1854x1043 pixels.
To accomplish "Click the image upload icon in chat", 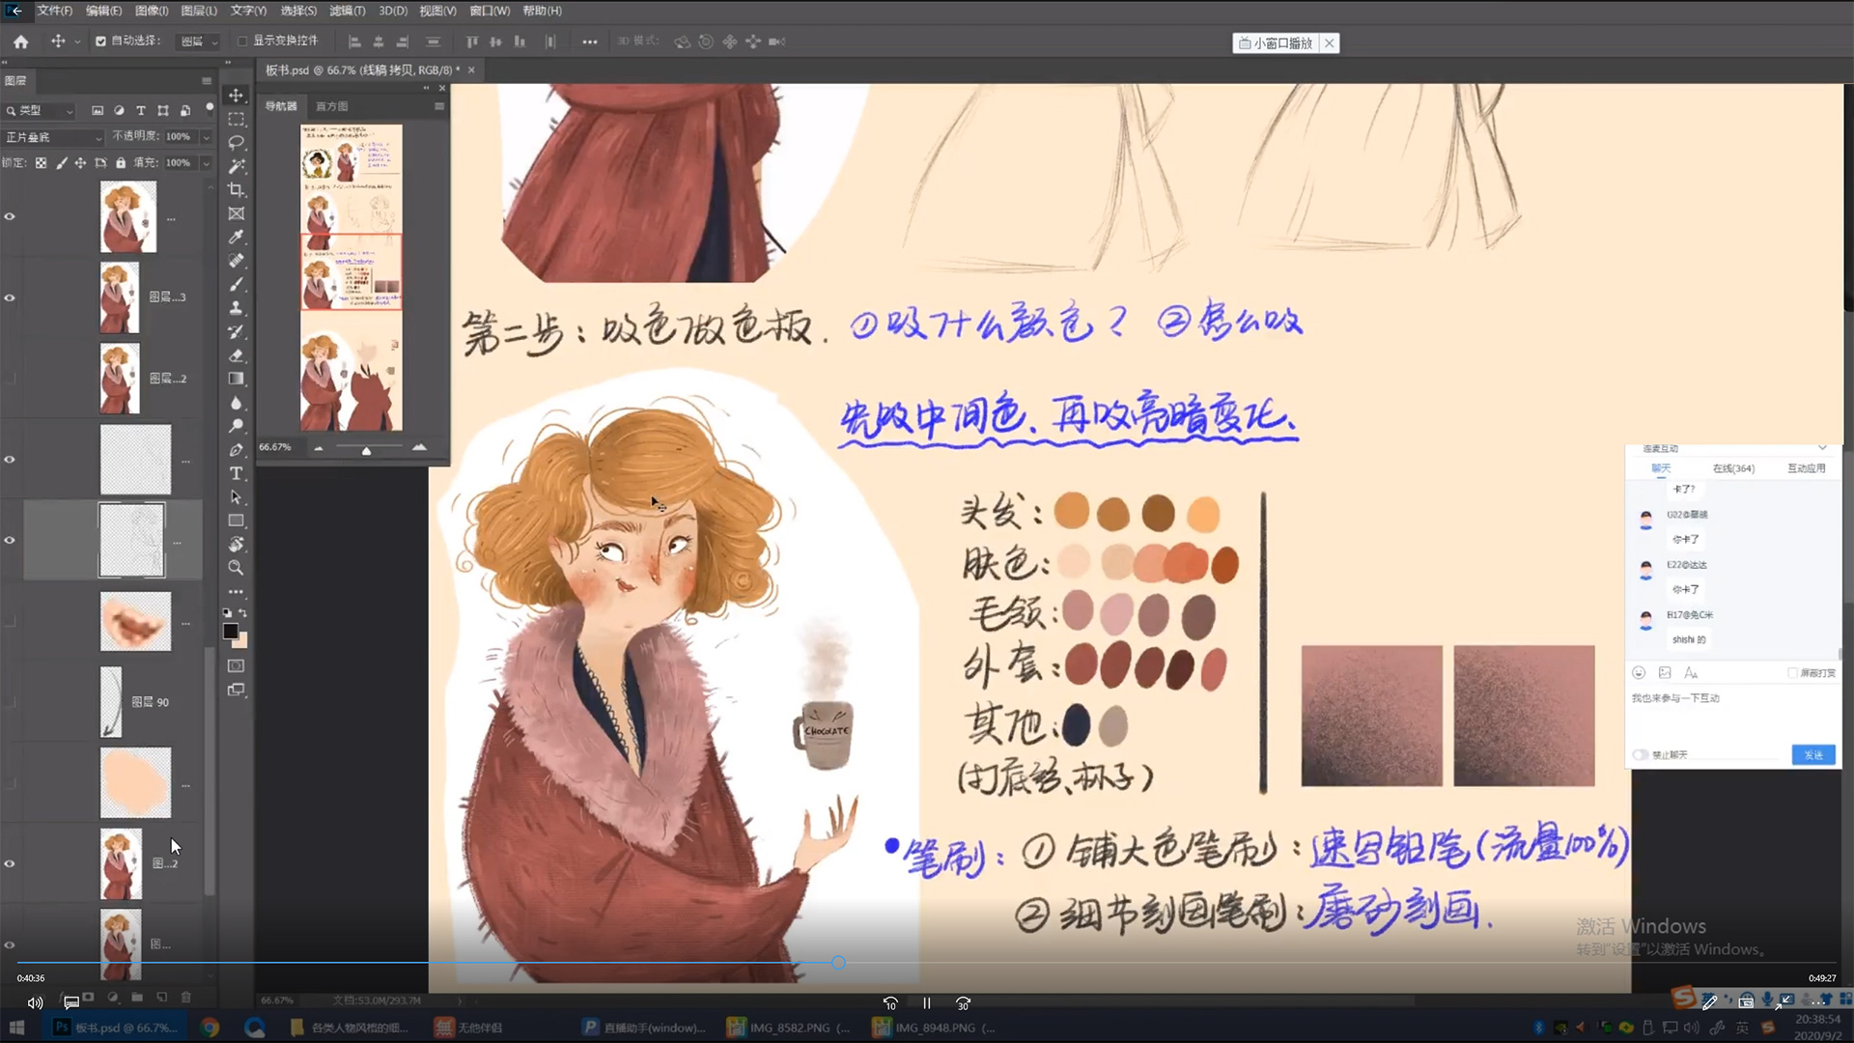I will click(x=1665, y=672).
